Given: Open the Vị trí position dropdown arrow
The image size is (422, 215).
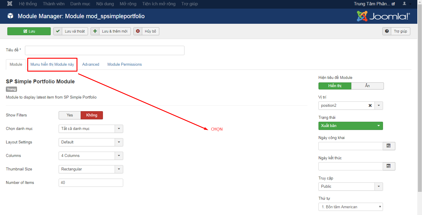Looking at the screenshot, I should click(x=379, y=106).
